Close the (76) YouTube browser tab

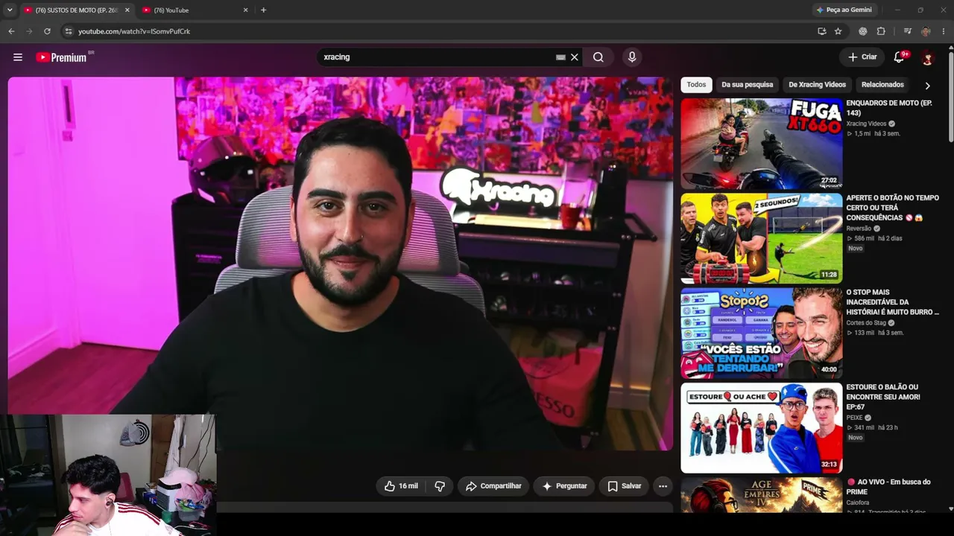(245, 10)
